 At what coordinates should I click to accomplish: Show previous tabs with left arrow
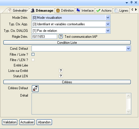coord(132,9)
